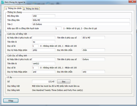Image resolution: width=137 pixels, height=106 pixels.
Task: Select the Thông tin chính tab
Action: click(x=13, y=9)
